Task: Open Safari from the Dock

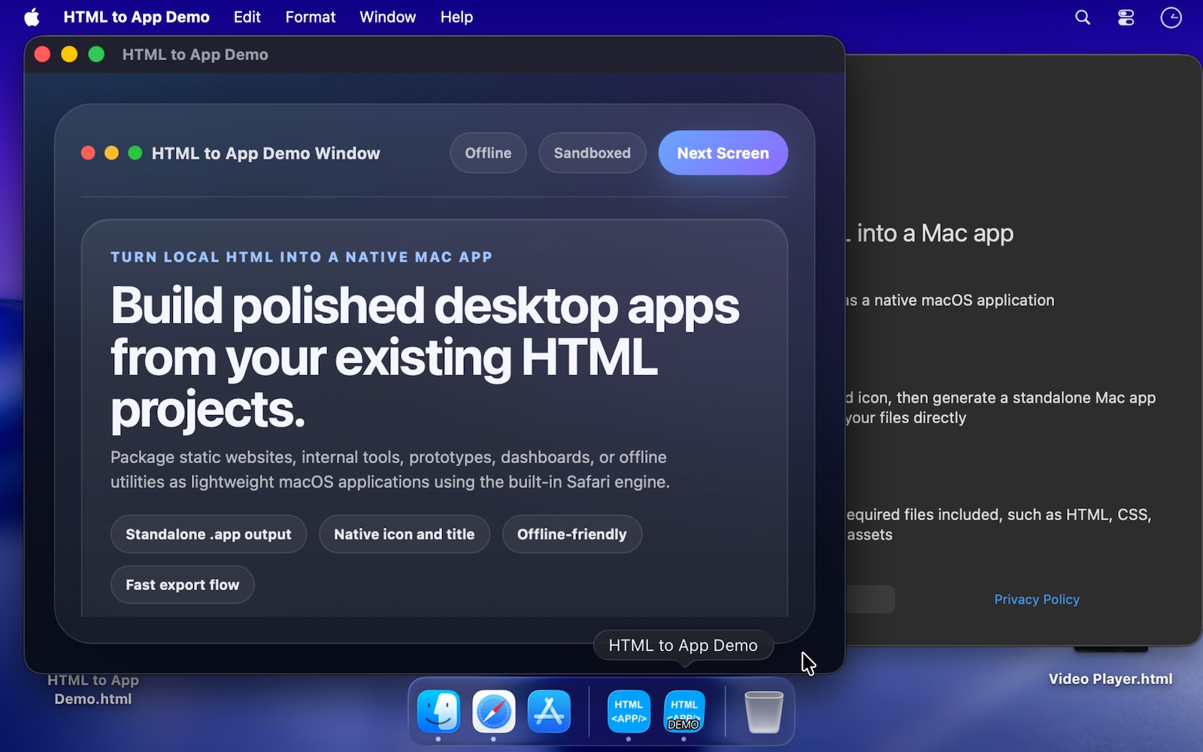Action: [495, 711]
